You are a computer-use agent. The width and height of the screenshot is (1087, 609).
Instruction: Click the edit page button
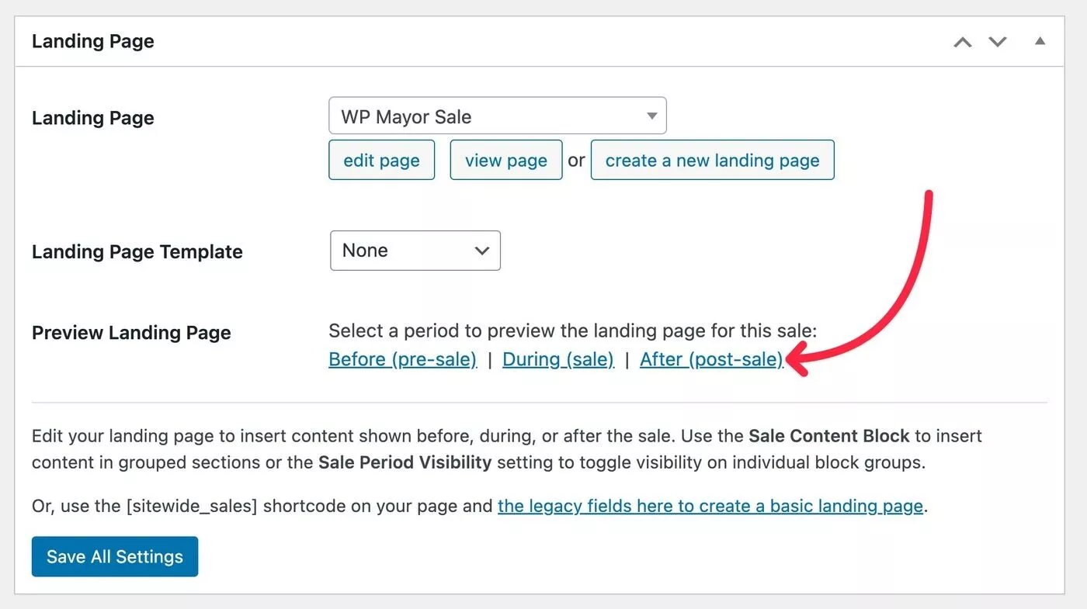pyautogui.click(x=381, y=160)
